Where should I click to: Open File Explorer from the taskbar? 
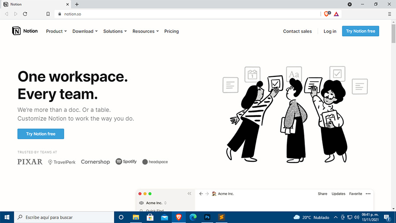pyautogui.click(x=136, y=217)
